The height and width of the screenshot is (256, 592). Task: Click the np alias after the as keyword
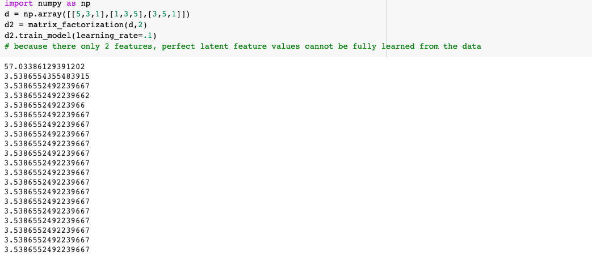[85, 4]
